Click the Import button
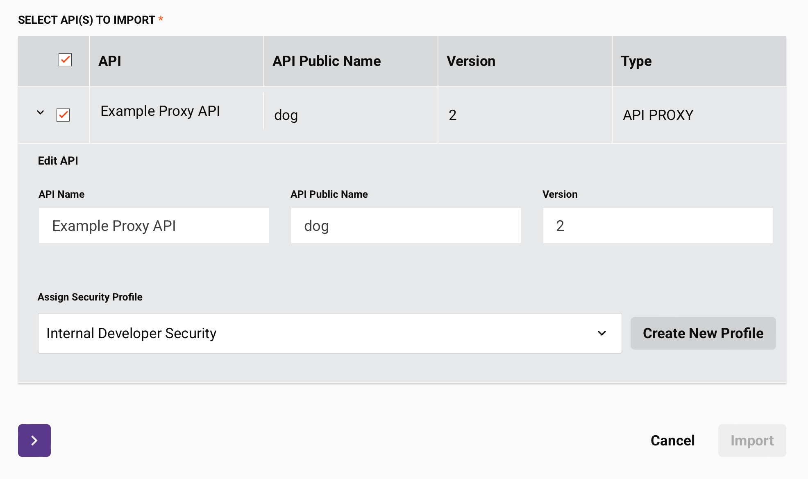 [752, 441]
